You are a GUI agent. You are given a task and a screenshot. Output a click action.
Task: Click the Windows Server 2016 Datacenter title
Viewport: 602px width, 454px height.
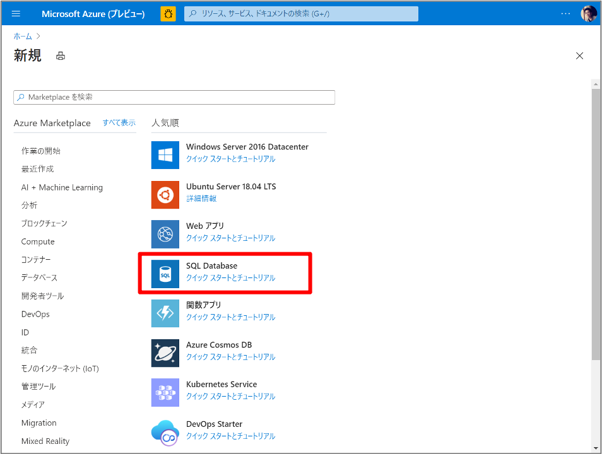click(x=247, y=147)
